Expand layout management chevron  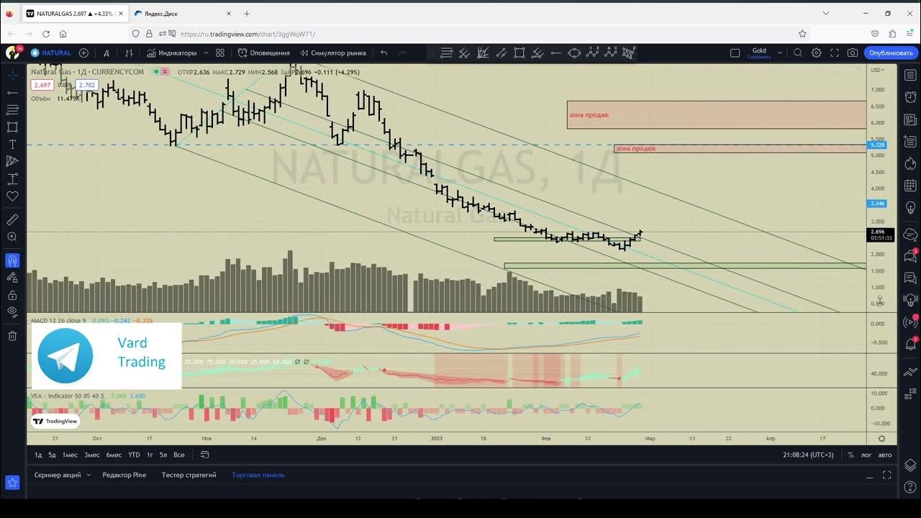click(x=779, y=53)
